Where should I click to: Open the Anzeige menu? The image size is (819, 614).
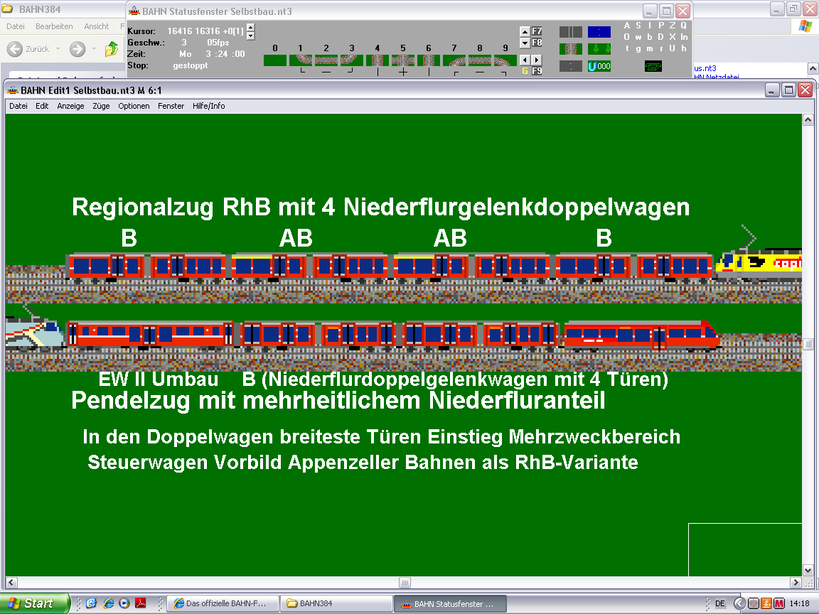70,106
